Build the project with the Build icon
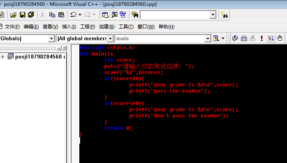The height and width of the screenshot is (163, 287). coord(244,38)
